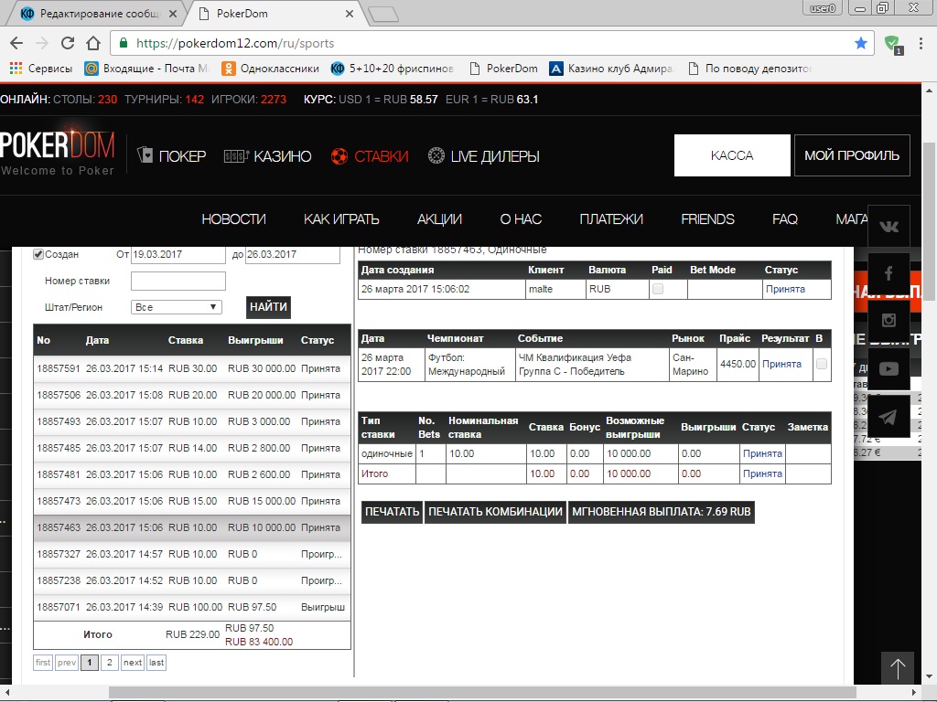
Task: Open the НОВОСТИ menu item
Action: pos(233,219)
